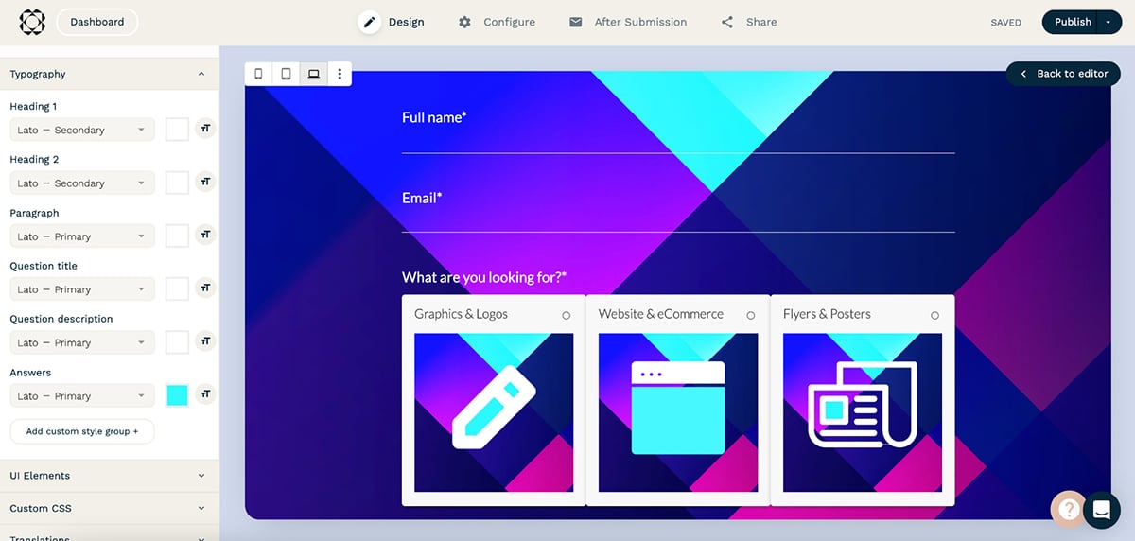Open the Share tab
This screenshot has width=1135, height=541.
749,22
